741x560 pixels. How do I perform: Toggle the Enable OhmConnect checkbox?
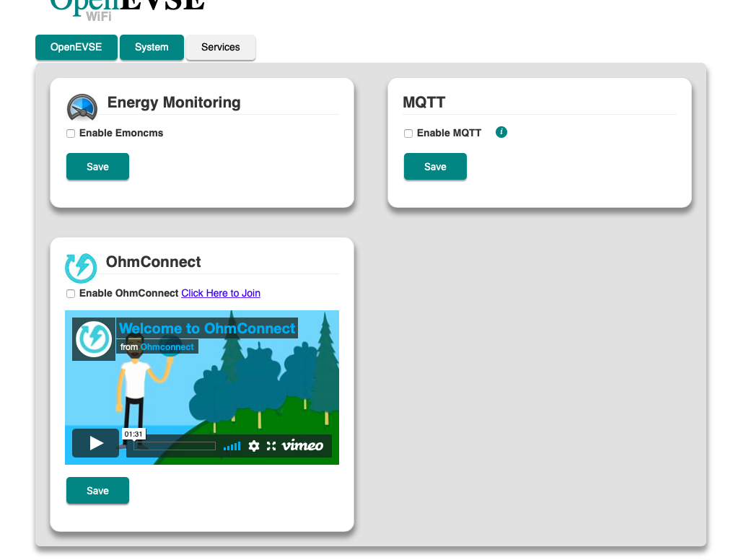pyautogui.click(x=71, y=294)
